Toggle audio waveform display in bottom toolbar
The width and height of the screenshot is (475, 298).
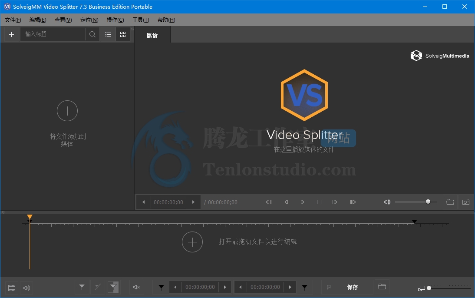coord(26,288)
